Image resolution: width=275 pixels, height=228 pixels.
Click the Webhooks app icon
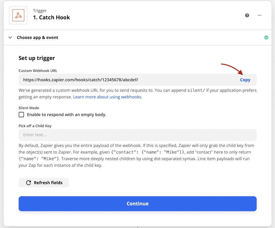point(18,15)
